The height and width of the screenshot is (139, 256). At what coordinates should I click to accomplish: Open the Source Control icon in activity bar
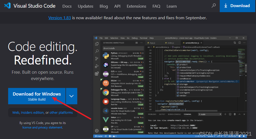(x=97, y=58)
